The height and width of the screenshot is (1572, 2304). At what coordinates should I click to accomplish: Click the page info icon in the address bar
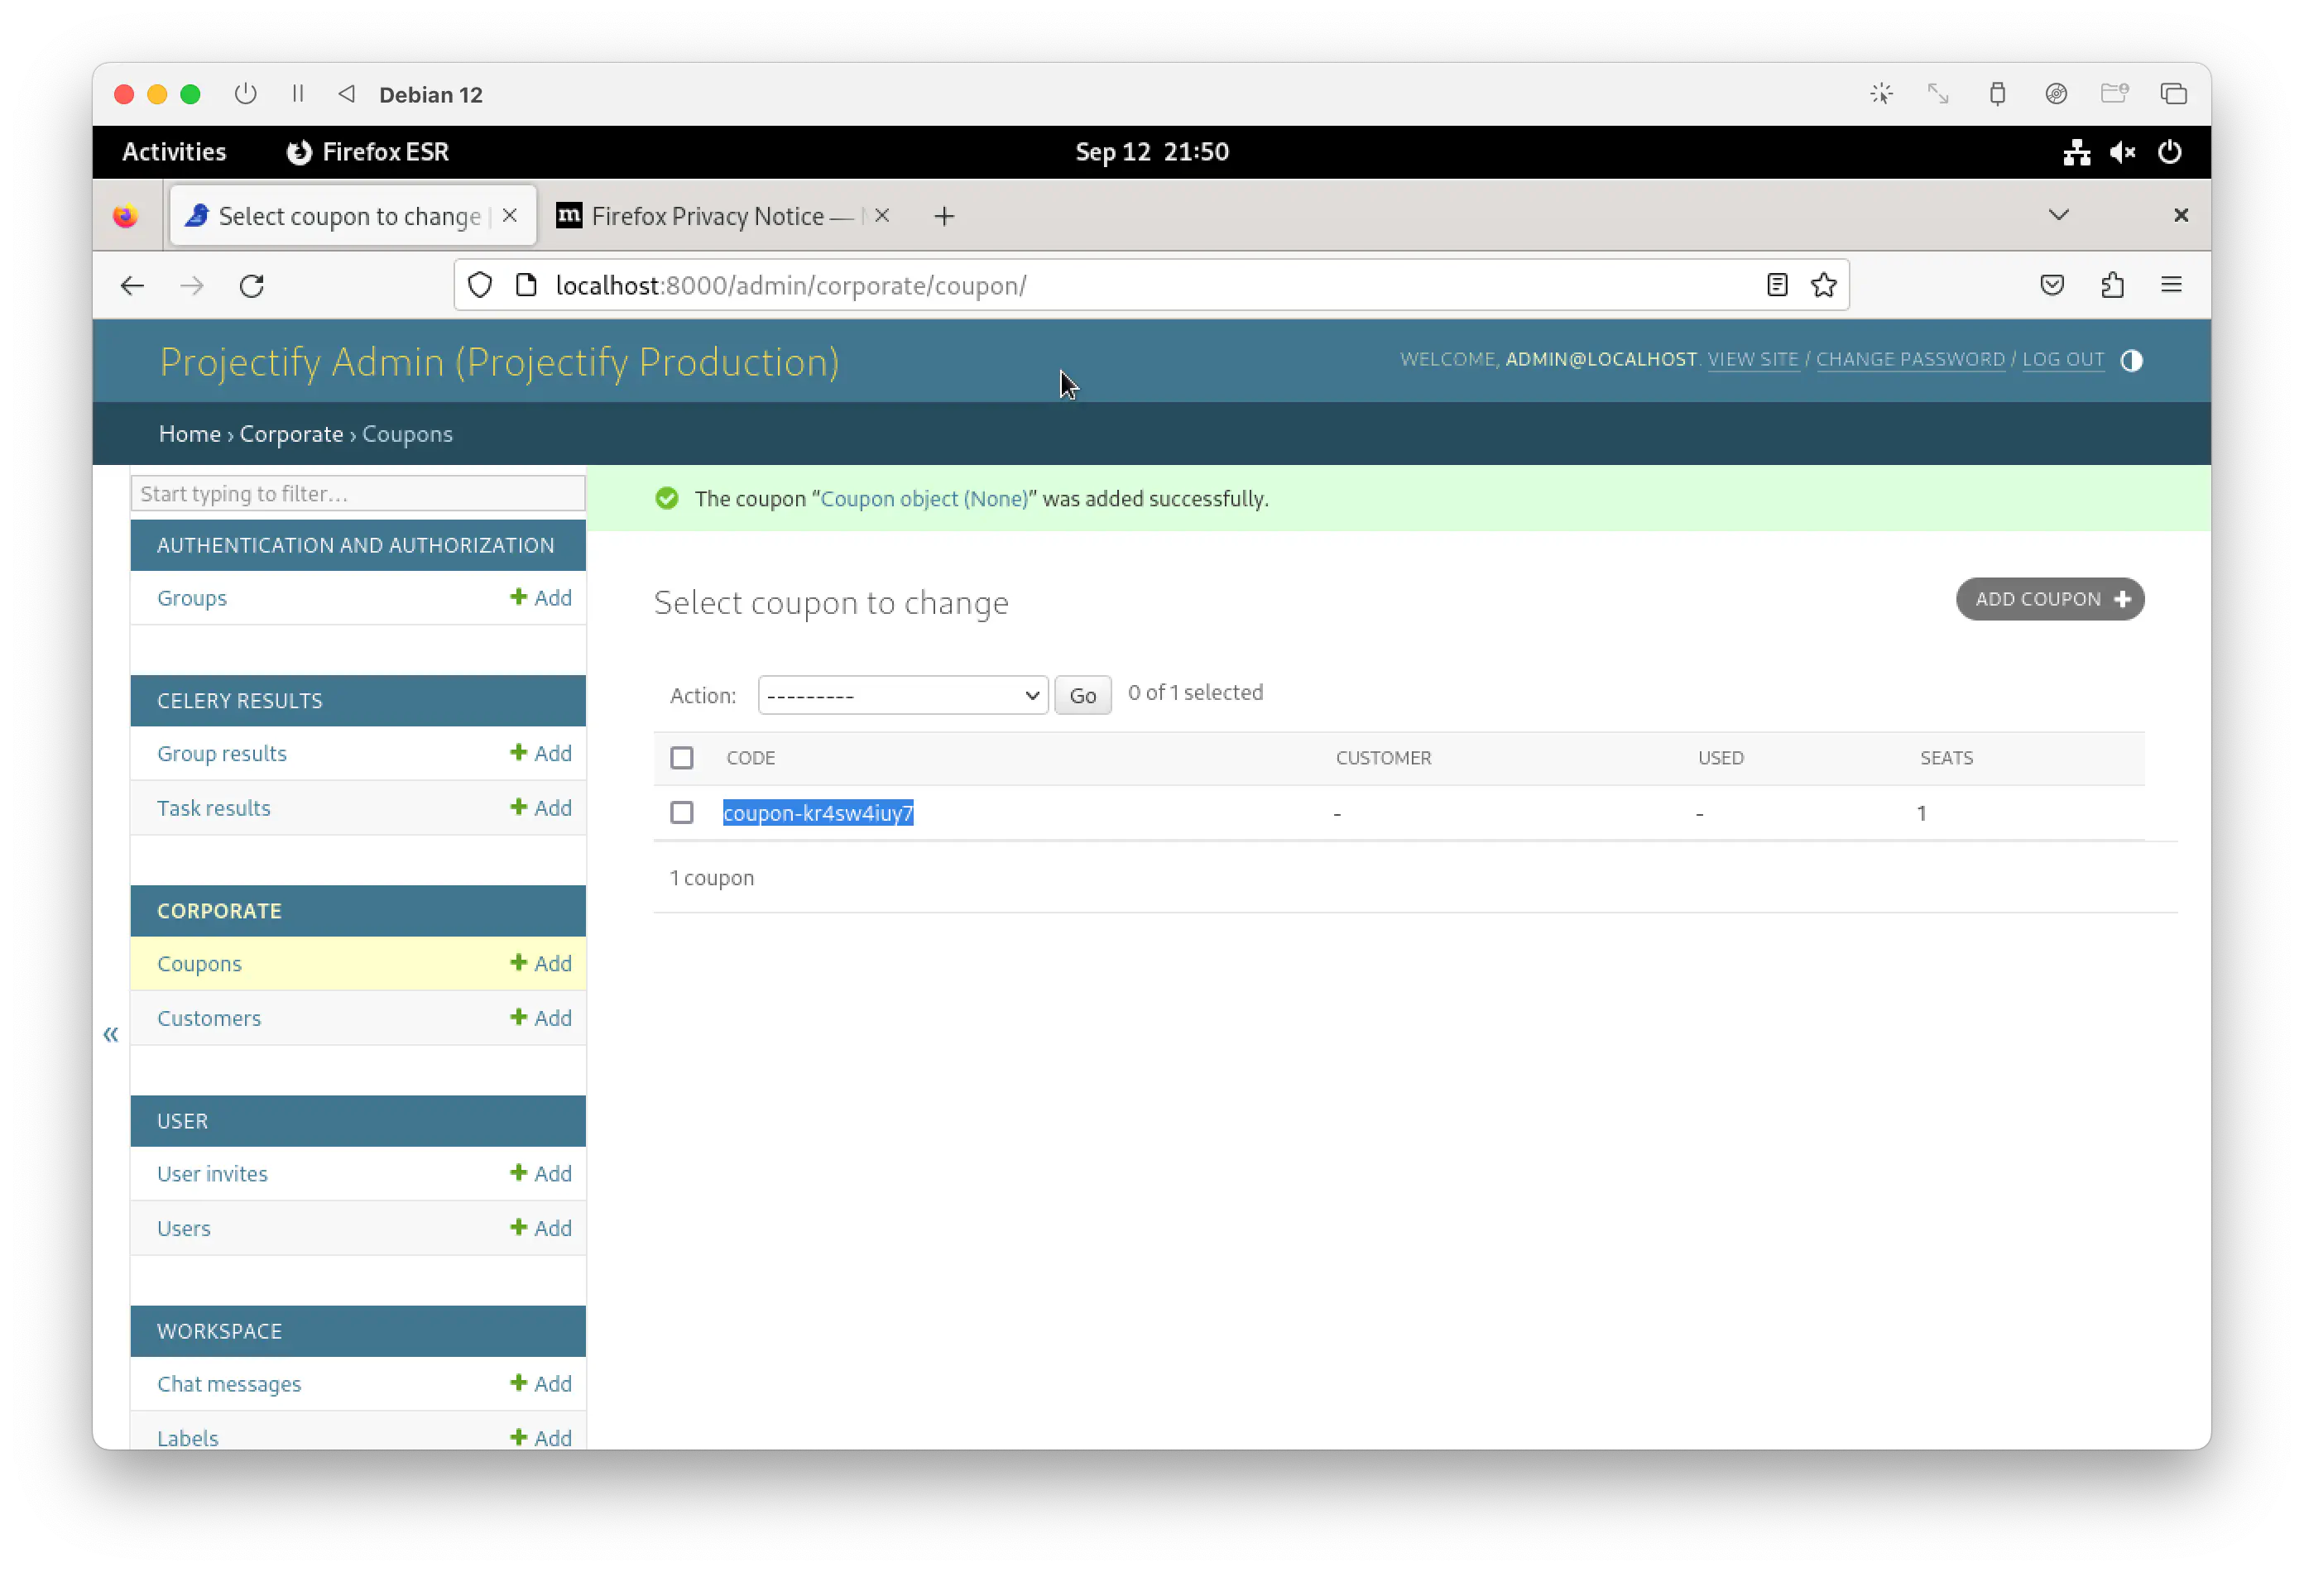click(x=526, y=285)
